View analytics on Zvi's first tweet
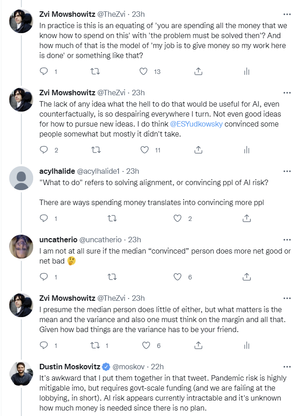The image size is (296, 416). [x=247, y=71]
